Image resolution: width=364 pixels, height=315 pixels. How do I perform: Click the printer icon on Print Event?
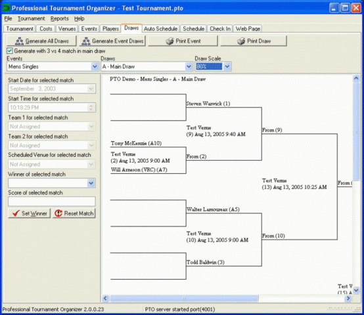coord(170,41)
